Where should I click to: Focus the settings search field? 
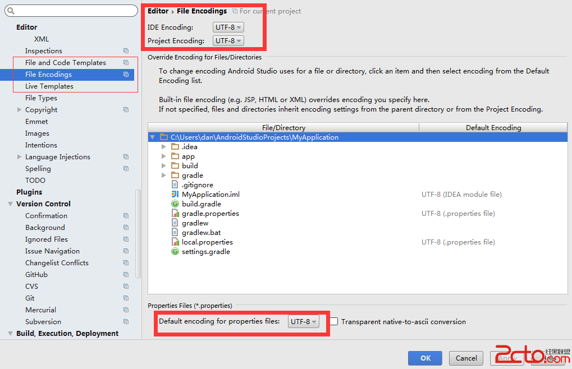[71, 11]
